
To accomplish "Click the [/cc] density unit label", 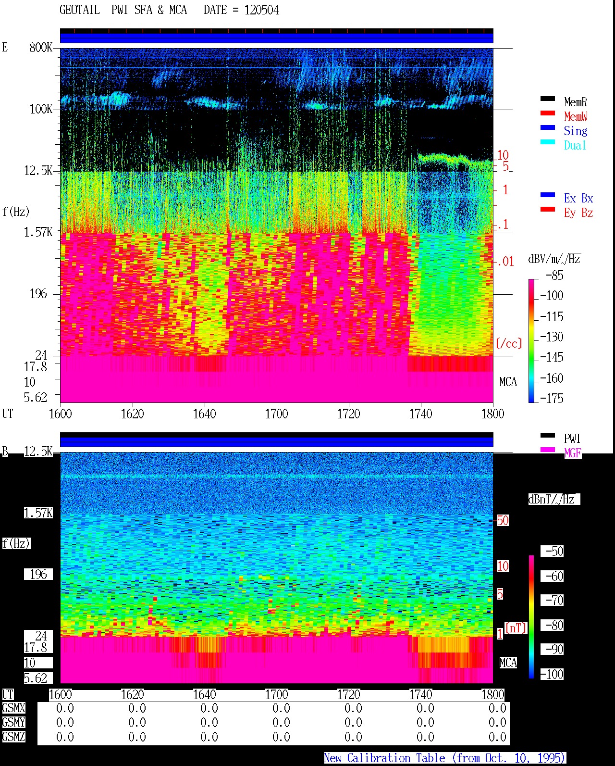I will 509,343.
